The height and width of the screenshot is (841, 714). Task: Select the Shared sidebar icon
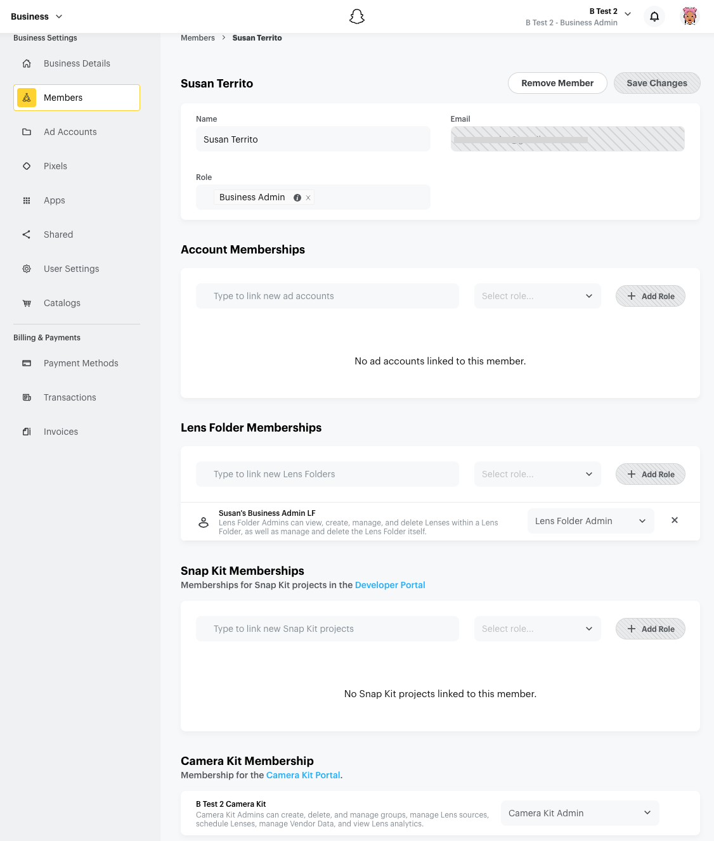(27, 234)
